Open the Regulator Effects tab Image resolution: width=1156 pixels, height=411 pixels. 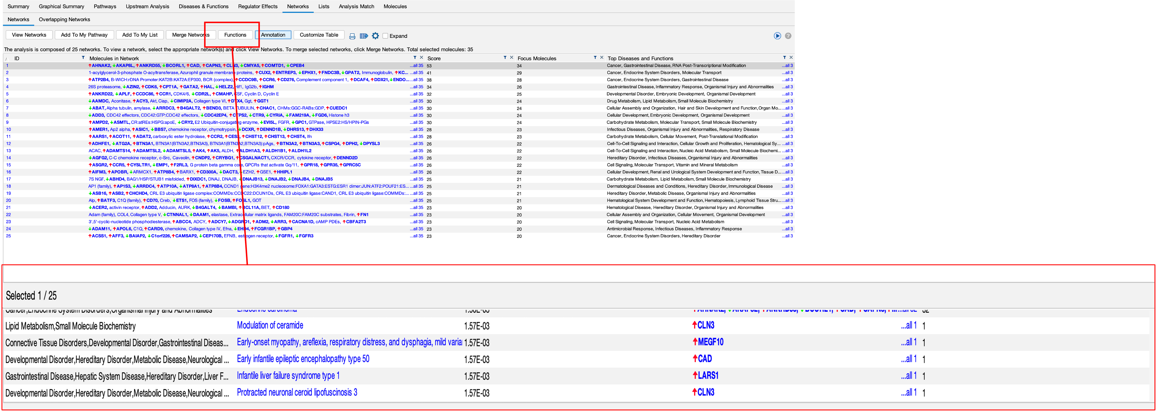point(258,6)
